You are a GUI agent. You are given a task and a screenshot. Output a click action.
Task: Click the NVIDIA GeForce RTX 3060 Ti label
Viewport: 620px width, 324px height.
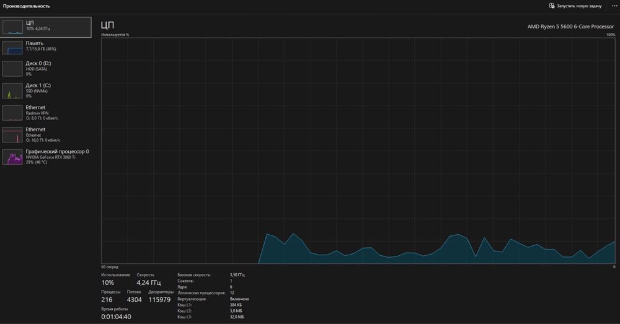tap(51, 157)
